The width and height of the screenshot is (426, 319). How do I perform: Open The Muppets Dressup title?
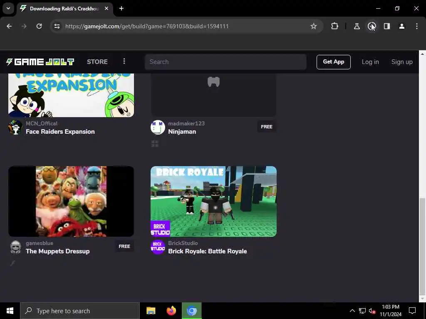(57, 251)
